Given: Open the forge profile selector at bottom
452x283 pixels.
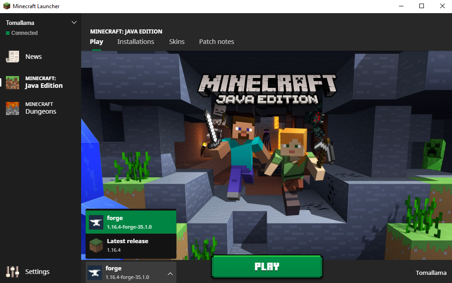Looking at the screenshot, I should (131, 272).
